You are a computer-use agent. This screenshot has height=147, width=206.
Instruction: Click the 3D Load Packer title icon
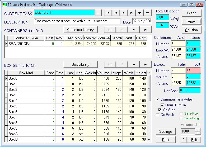pos(5,4)
